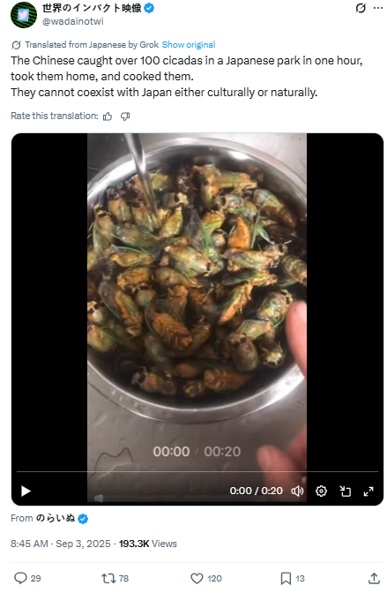Open the share upload icon menu

pos(374,578)
